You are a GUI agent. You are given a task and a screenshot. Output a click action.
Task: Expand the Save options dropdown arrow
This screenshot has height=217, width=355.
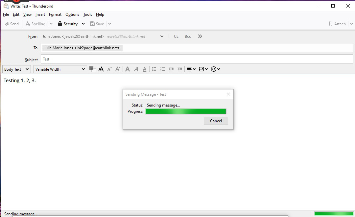(x=109, y=24)
